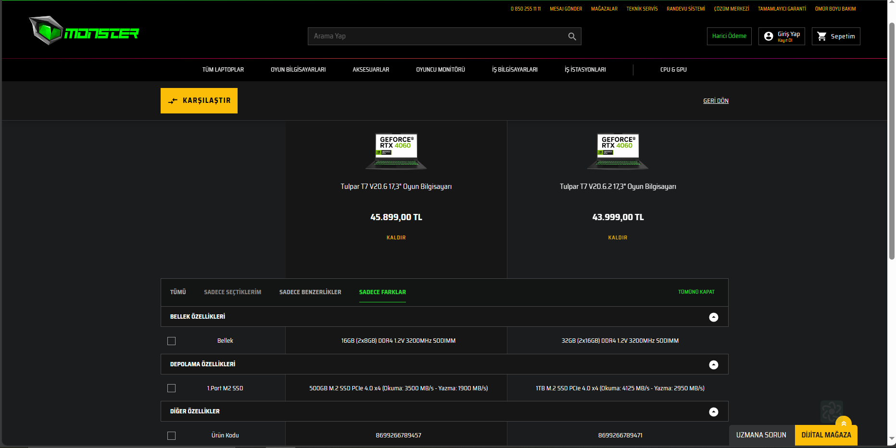Click the 16GB (2x8GB) DDR4 memory value

click(398, 341)
